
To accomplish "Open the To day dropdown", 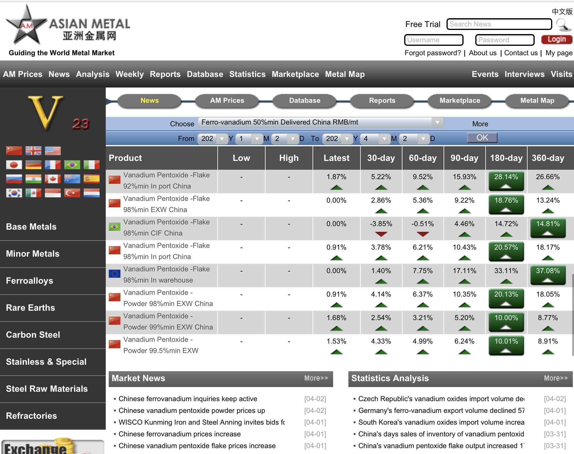I will pyautogui.click(x=414, y=139).
